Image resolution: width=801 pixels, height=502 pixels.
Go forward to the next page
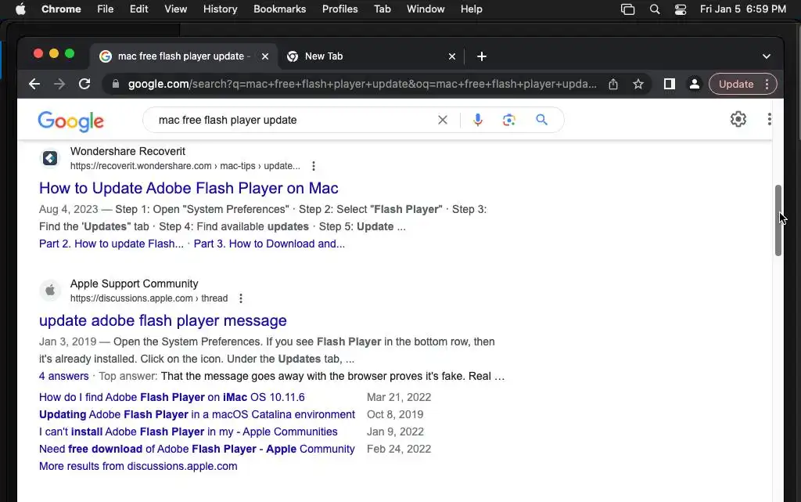pyautogui.click(x=59, y=84)
